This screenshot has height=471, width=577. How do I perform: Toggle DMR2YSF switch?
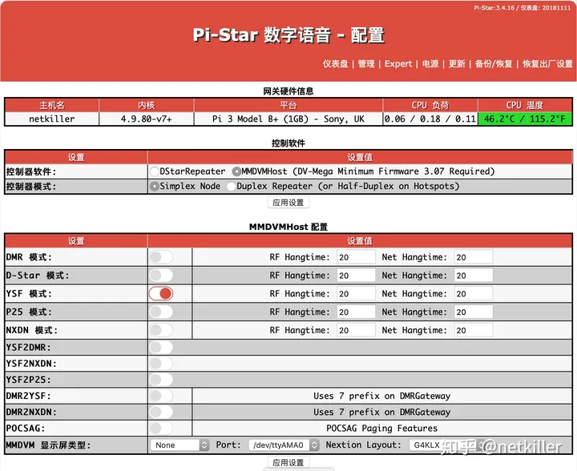click(x=161, y=395)
